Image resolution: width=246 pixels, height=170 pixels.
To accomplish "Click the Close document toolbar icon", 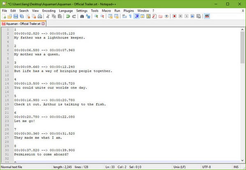I will tap(28, 16).
